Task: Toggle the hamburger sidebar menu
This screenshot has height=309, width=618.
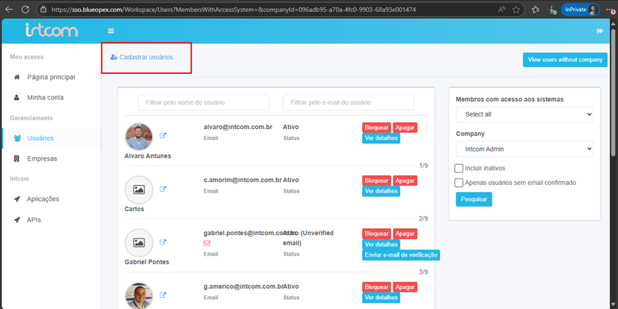Action: tap(111, 31)
